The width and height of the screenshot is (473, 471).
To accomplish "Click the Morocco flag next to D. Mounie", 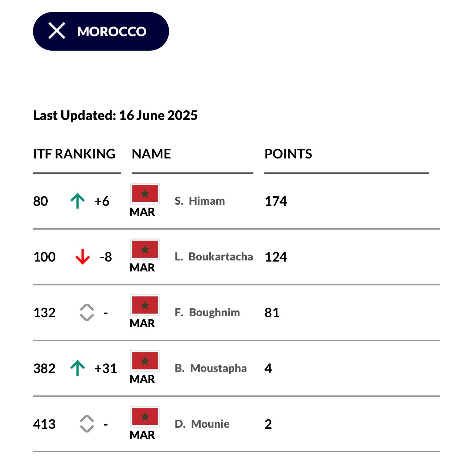I will pyautogui.click(x=145, y=417).
